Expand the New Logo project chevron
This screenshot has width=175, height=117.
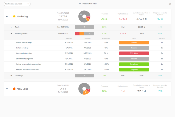click(7, 89)
